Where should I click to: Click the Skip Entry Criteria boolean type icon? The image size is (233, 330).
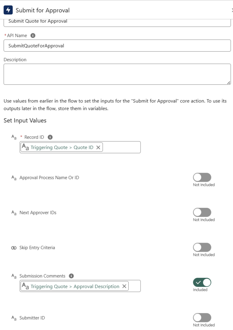[14, 248]
